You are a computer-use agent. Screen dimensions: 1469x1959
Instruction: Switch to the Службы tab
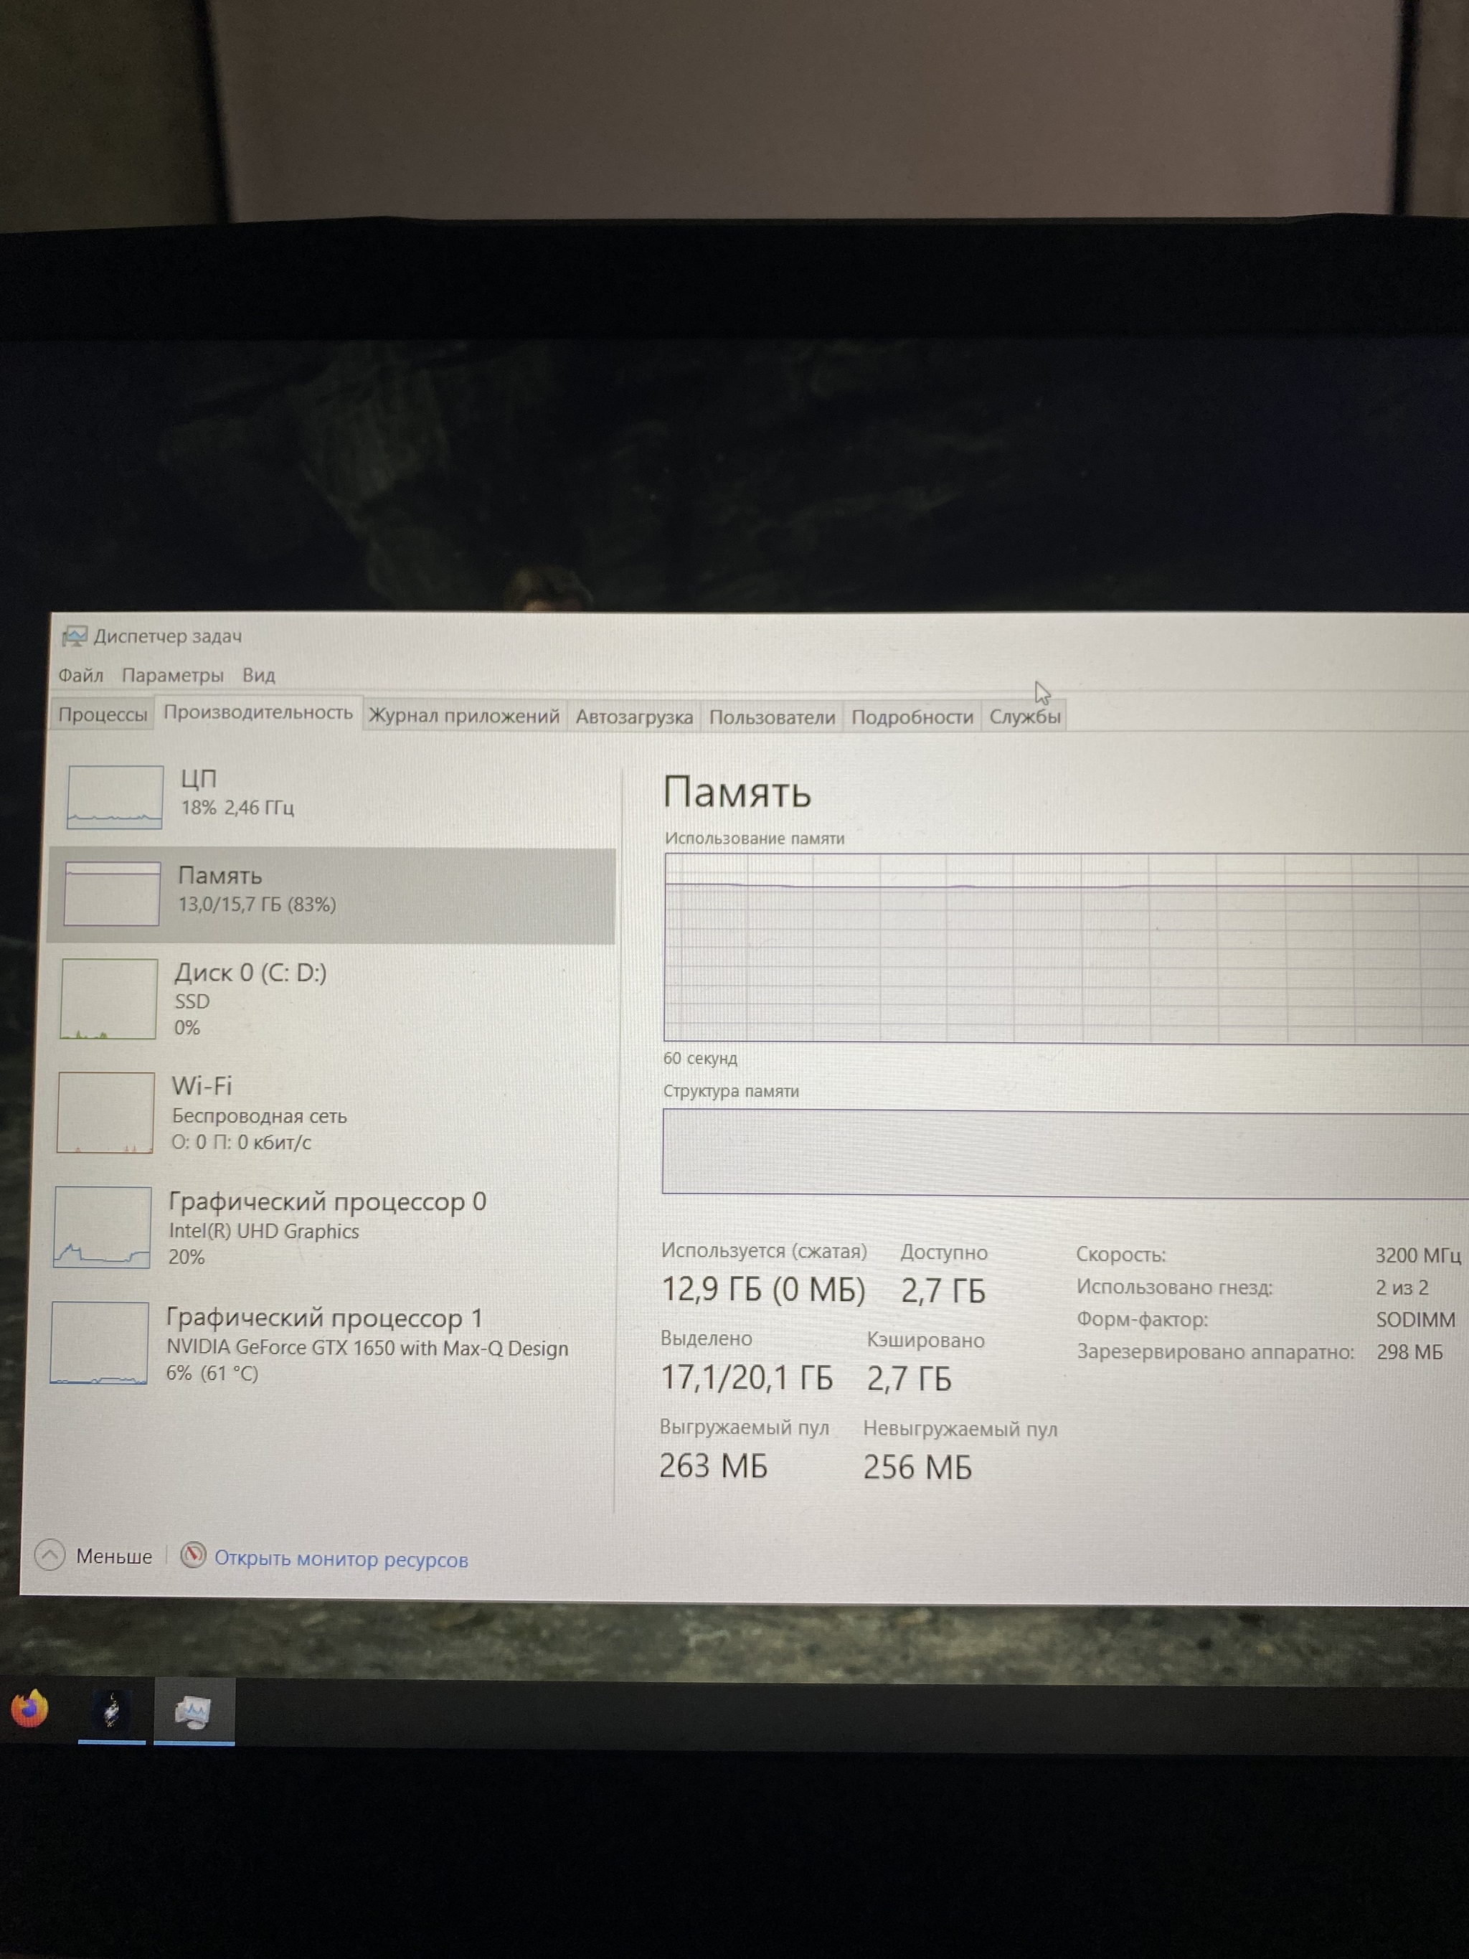(1024, 717)
